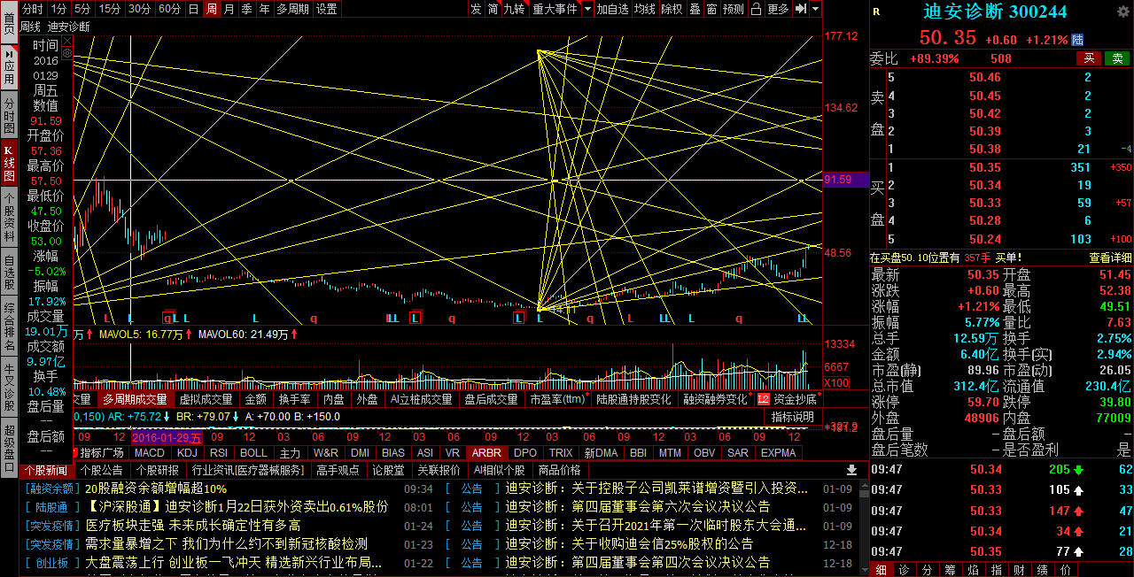The width and height of the screenshot is (1134, 577).
Task: Toggle 均线 moving average display
Action: [x=644, y=9]
